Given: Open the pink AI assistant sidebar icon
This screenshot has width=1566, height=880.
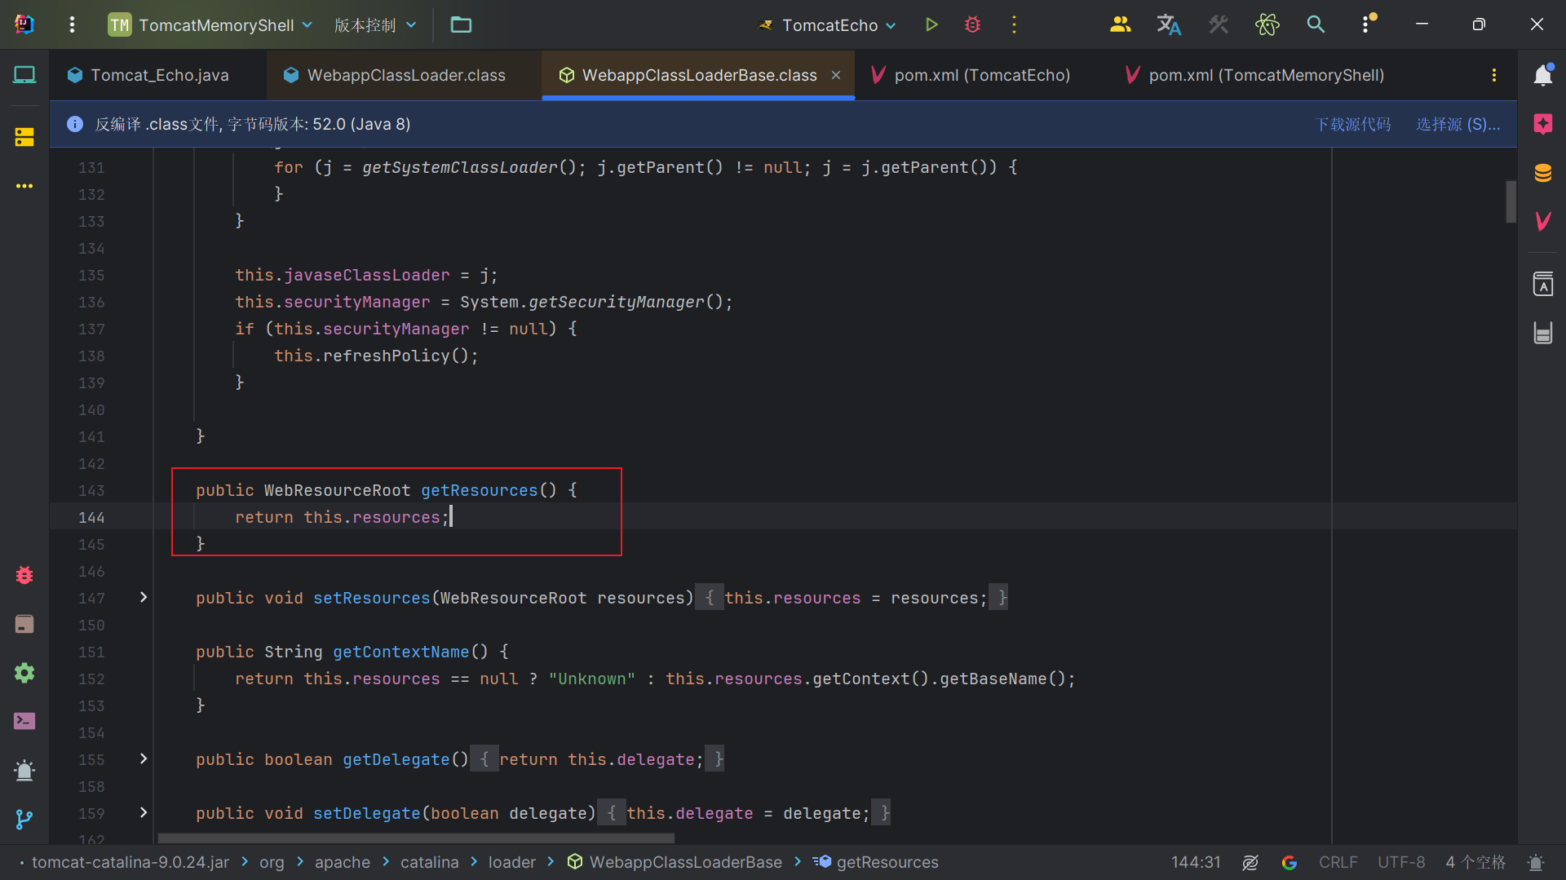Looking at the screenshot, I should tap(1543, 124).
